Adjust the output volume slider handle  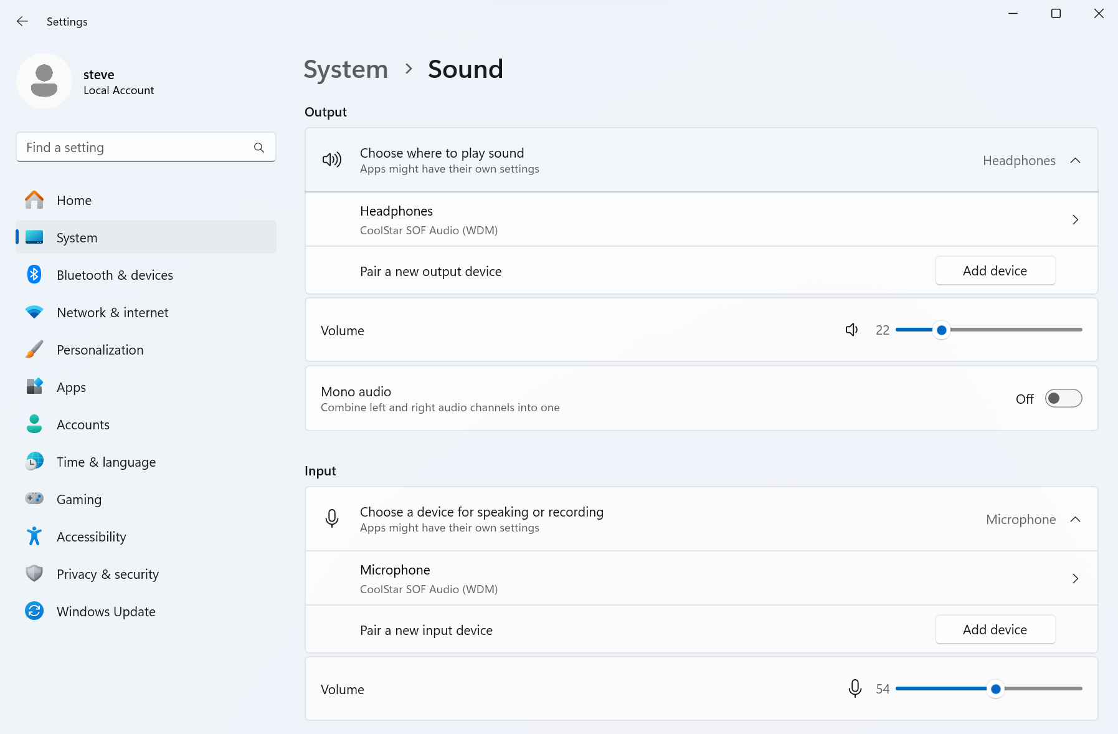[942, 330]
